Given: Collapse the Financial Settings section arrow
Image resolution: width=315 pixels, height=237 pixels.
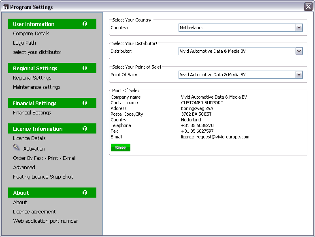Looking at the screenshot, I should tap(85, 103).
